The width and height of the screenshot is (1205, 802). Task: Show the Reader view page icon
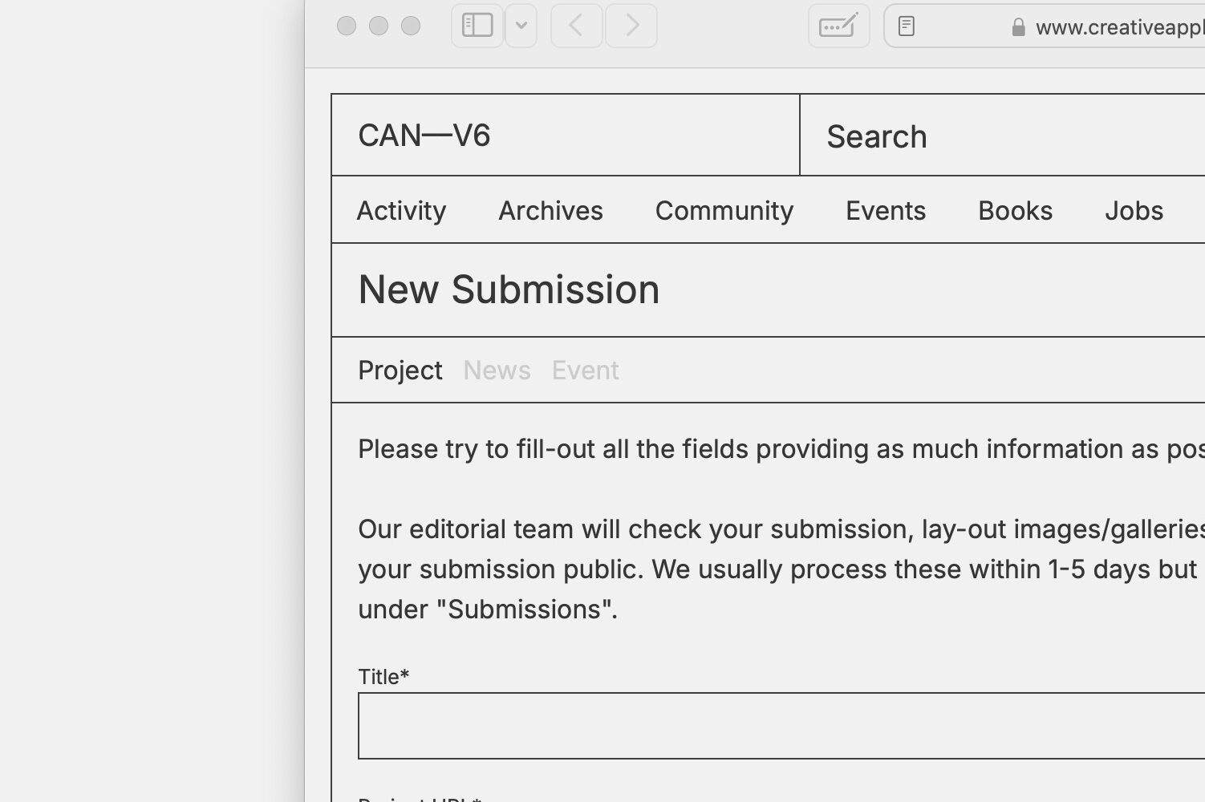[907, 26]
